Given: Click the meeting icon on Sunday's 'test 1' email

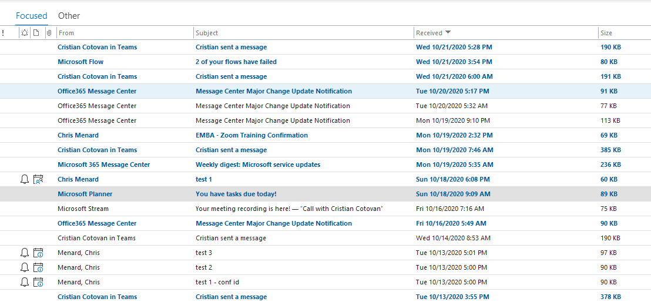Looking at the screenshot, I should pos(38,179).
